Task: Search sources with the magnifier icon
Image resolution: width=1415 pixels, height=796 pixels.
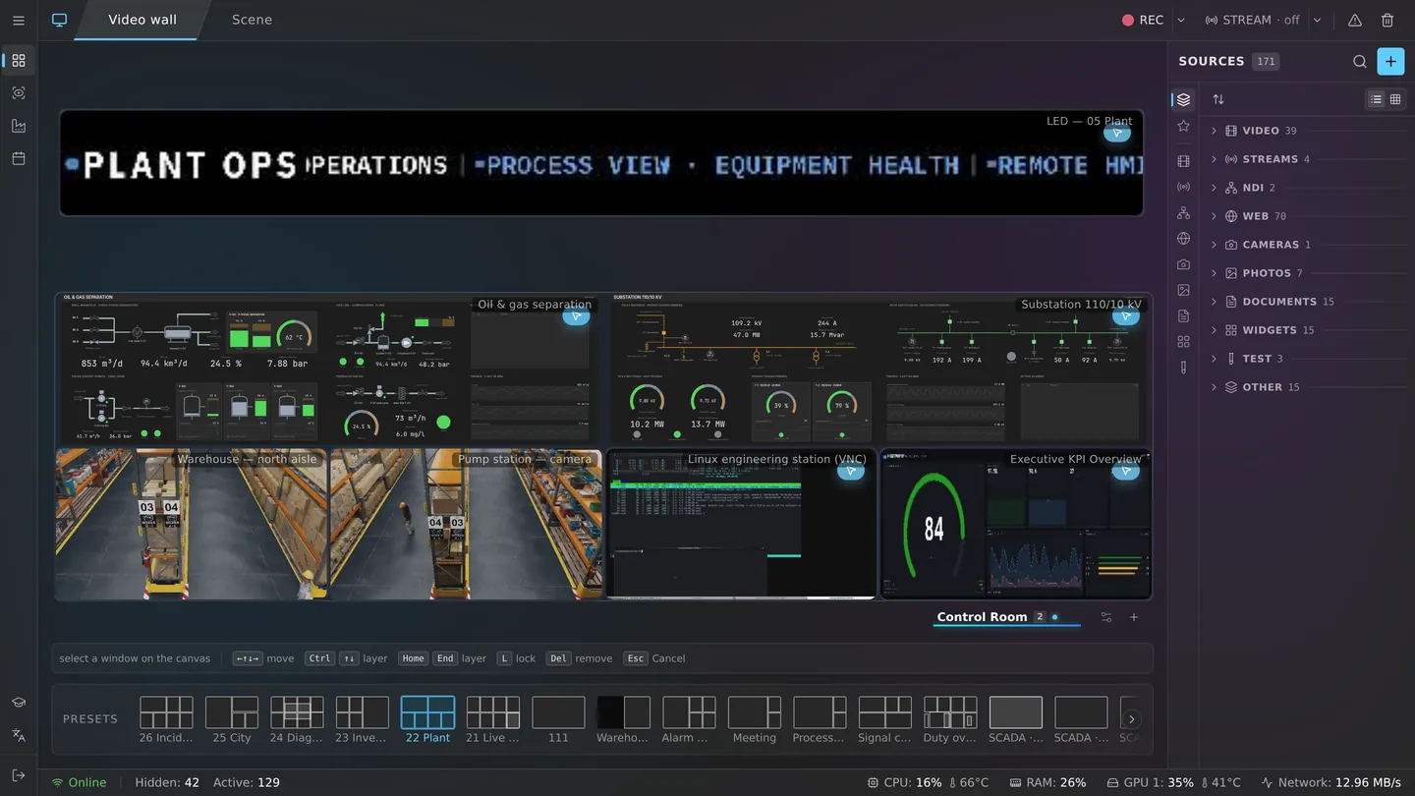Action: (1360, 61)
